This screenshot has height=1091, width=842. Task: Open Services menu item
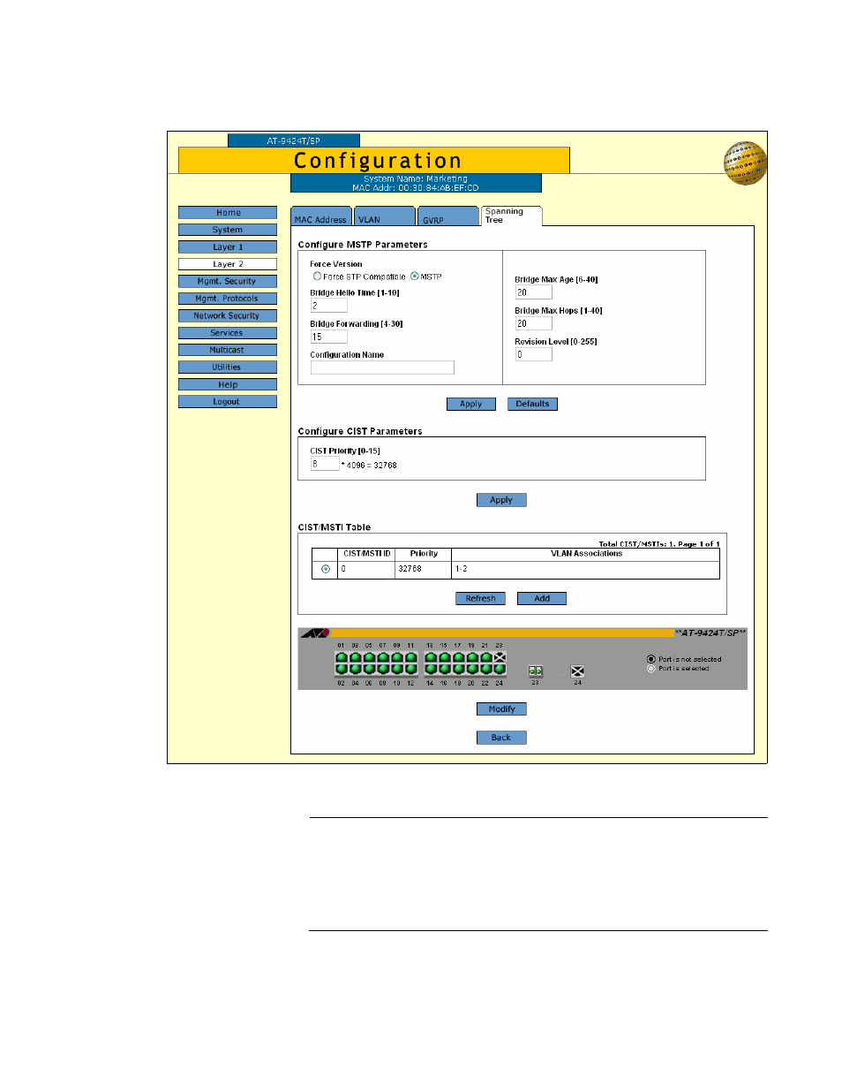[228, 333]
